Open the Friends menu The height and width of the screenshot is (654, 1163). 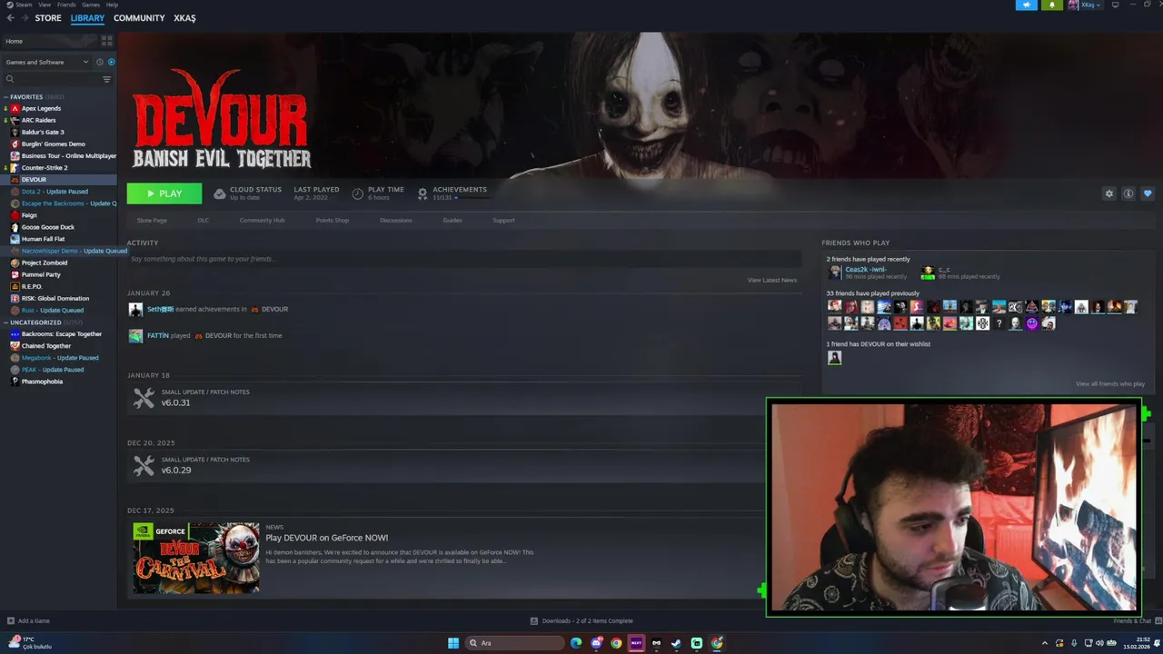[x=66, y=5]
